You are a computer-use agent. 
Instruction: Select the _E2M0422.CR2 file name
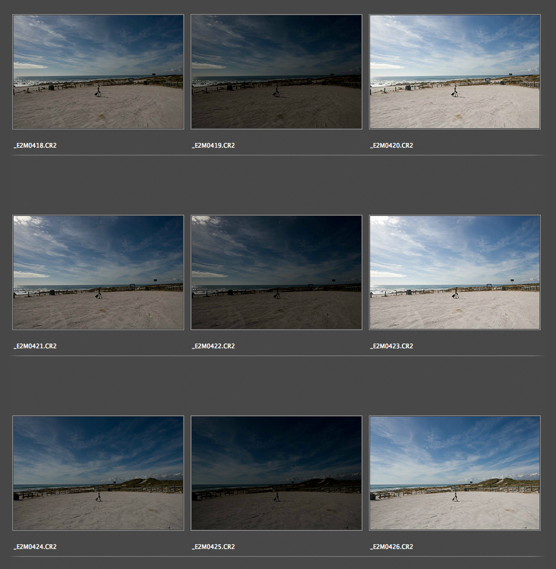(x=214, y=346)
